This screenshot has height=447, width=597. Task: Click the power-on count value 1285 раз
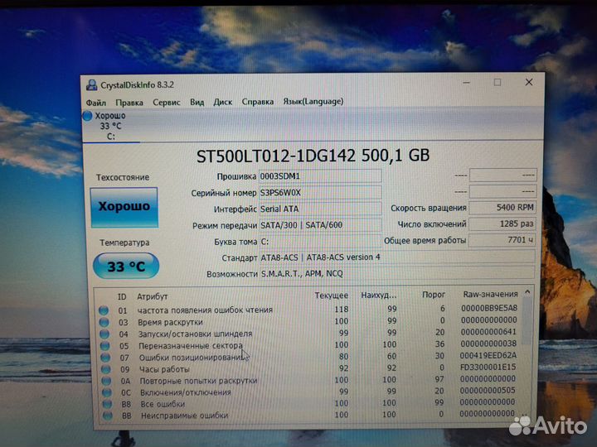coord(502,223)
